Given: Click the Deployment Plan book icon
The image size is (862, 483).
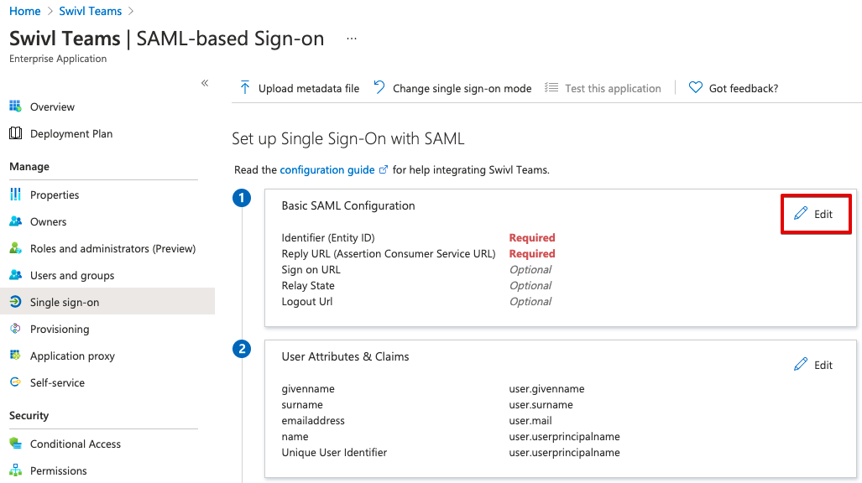Looking at the screenshot, I should (15, 133).
